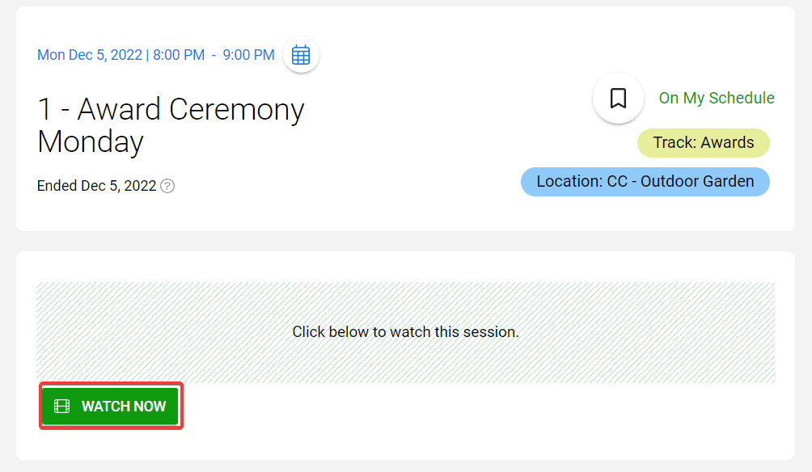Viewport: 812px width, 472px height.
Task: Open the help question mark beside Ended date
Action: click(x=167, y=186)
